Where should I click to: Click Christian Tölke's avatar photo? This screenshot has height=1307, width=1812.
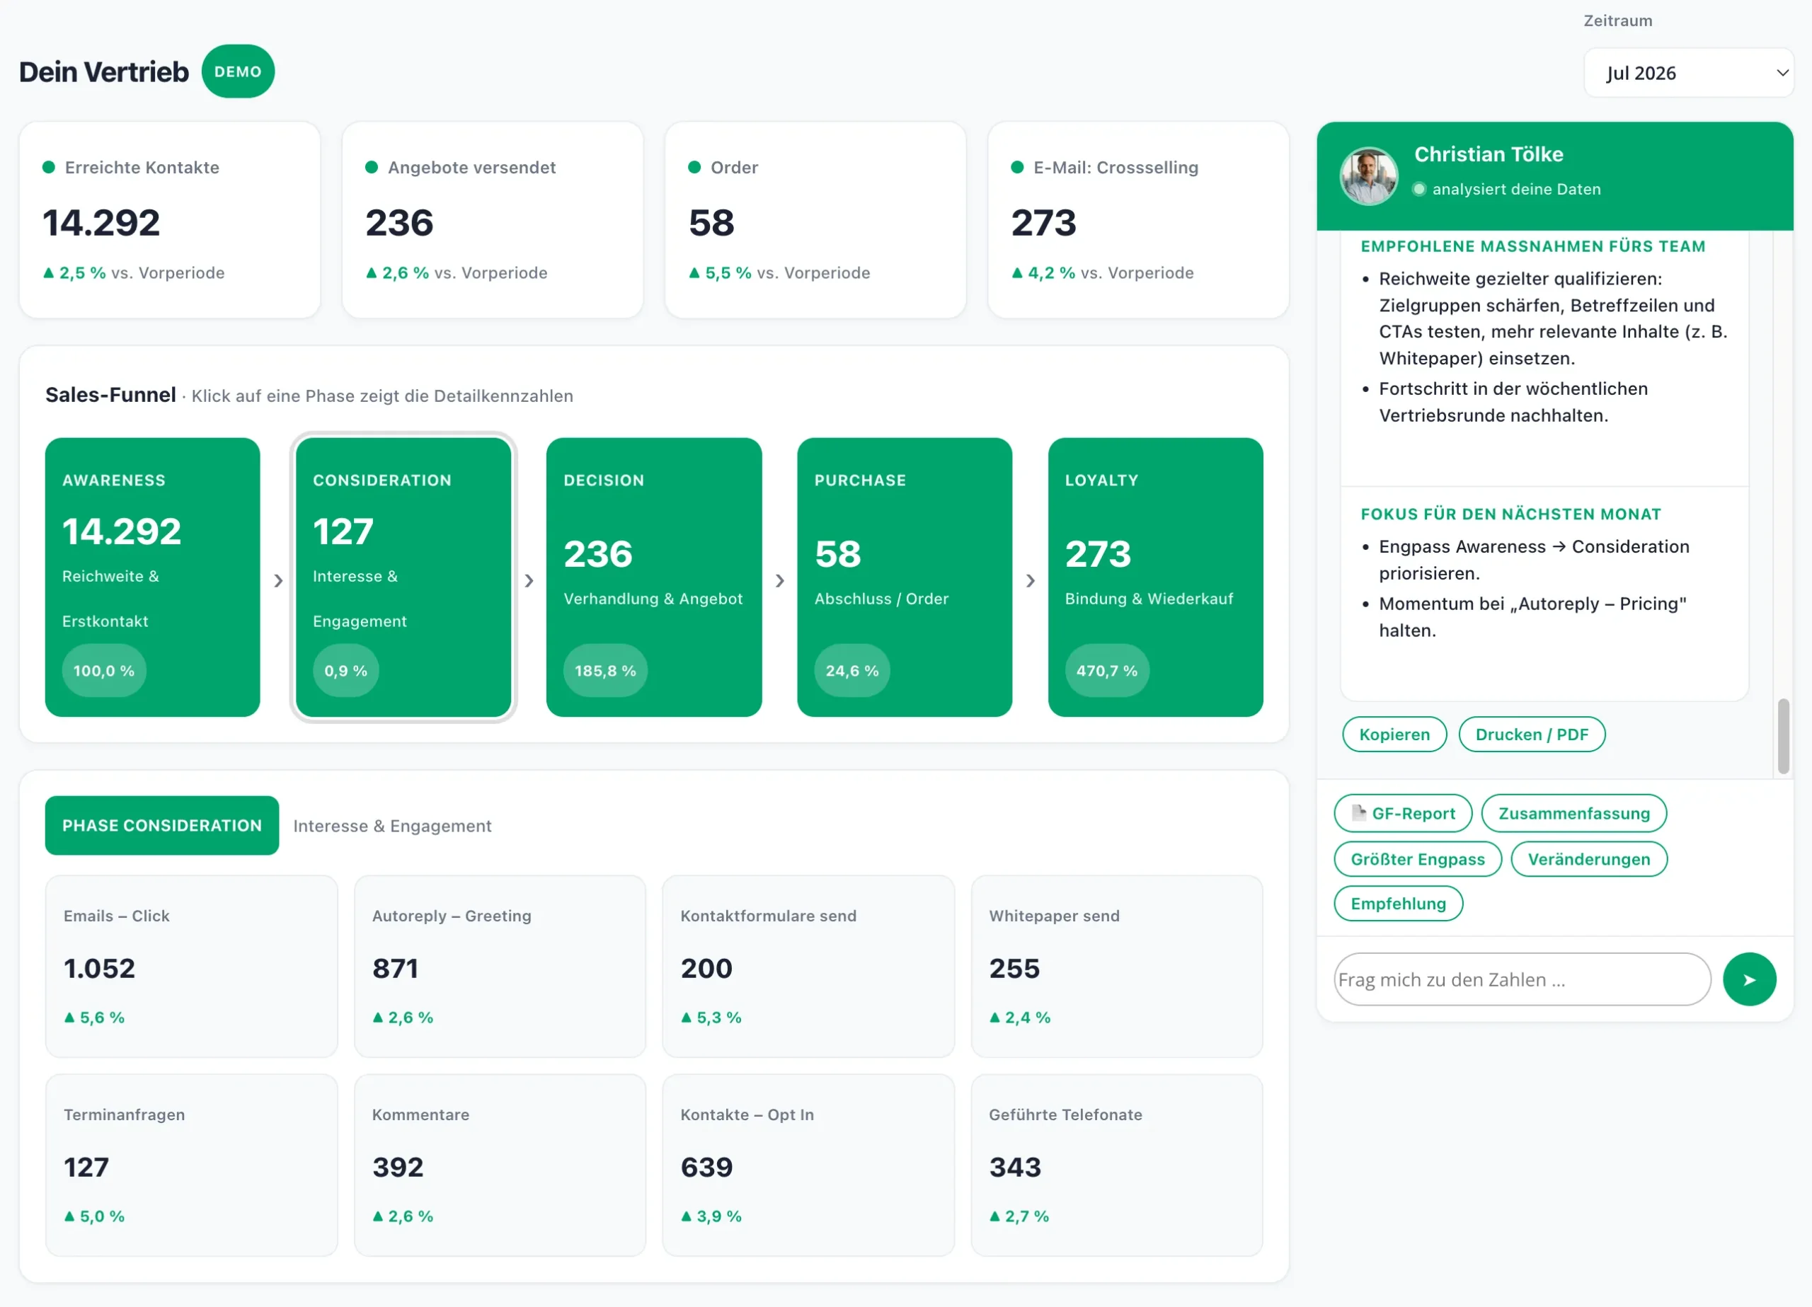(1369, 175)
